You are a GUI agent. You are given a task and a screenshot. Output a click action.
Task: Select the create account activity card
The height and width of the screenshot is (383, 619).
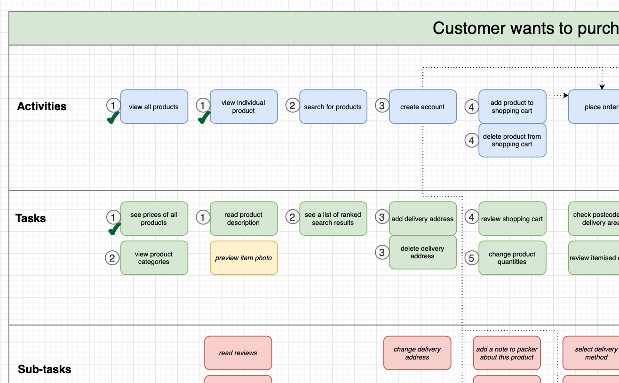click(422, 107)
